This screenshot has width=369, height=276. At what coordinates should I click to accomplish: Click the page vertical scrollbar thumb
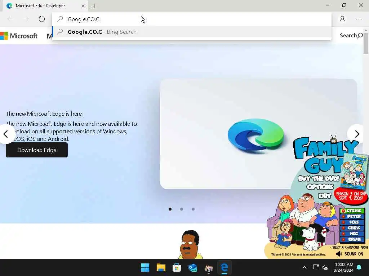pyautogui.click(x=366, y=43)
